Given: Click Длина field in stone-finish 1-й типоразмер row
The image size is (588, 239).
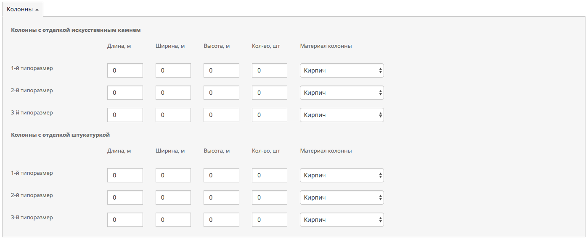Looking at the screenshot, I should [x=125, y=70].
